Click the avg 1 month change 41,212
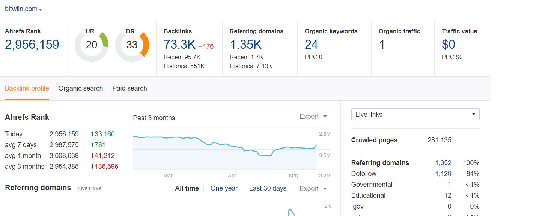The height and width of the screenshot is (216, 554). [103, 156]
